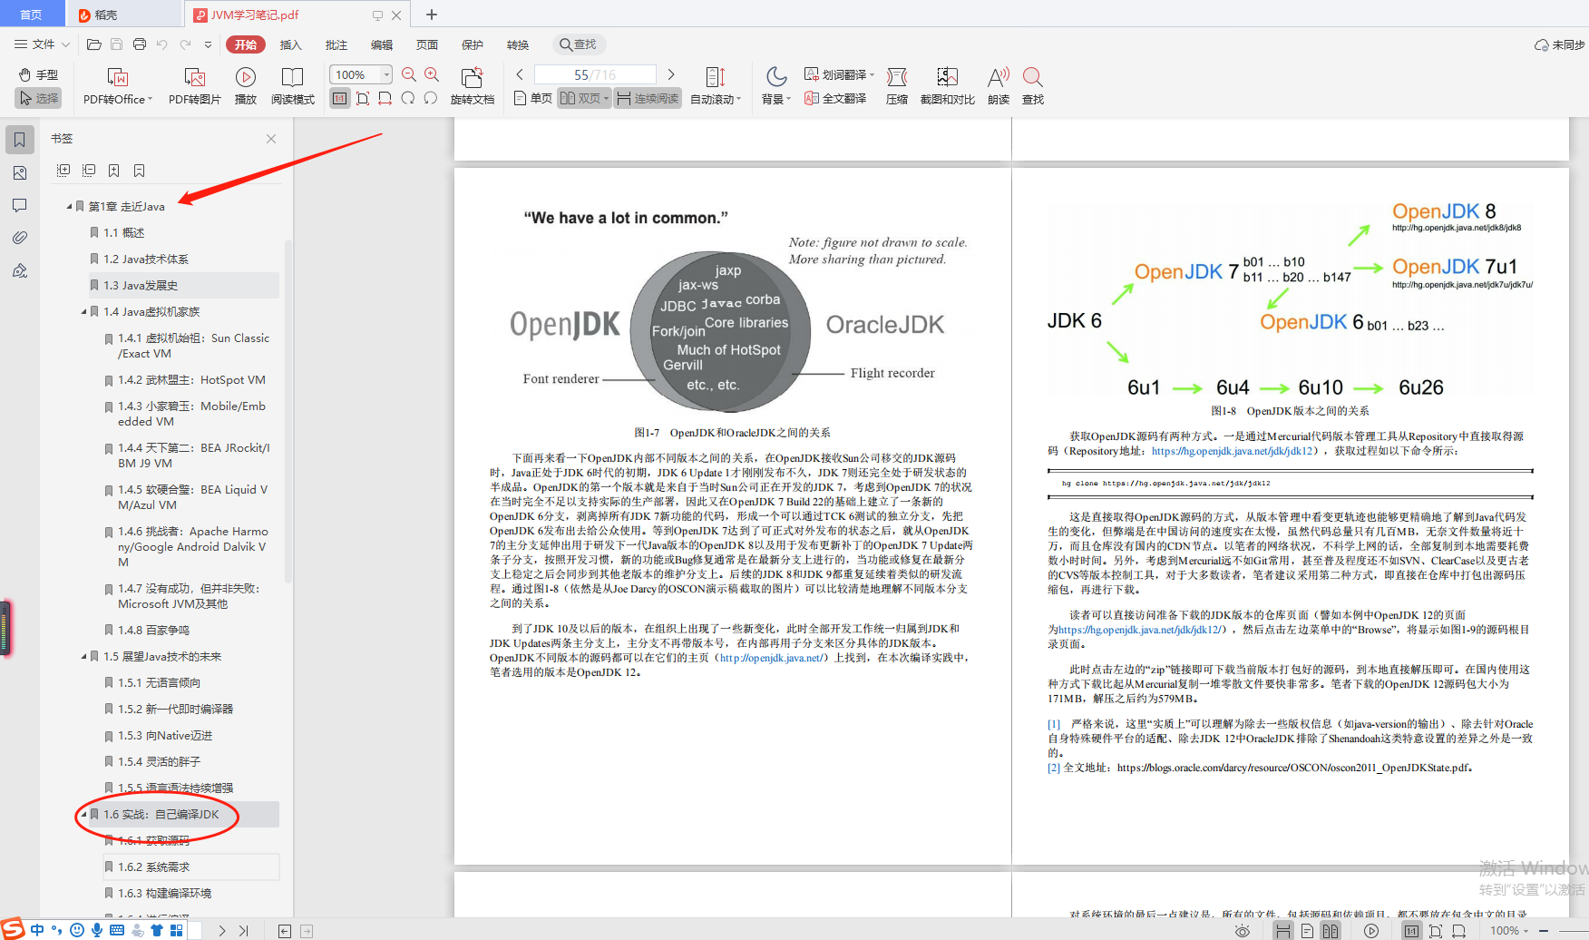Switch to 转换 ribbon tab

(518, 44)
